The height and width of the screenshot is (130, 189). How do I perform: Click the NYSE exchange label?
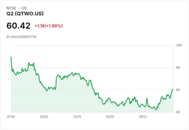[11, 8]
